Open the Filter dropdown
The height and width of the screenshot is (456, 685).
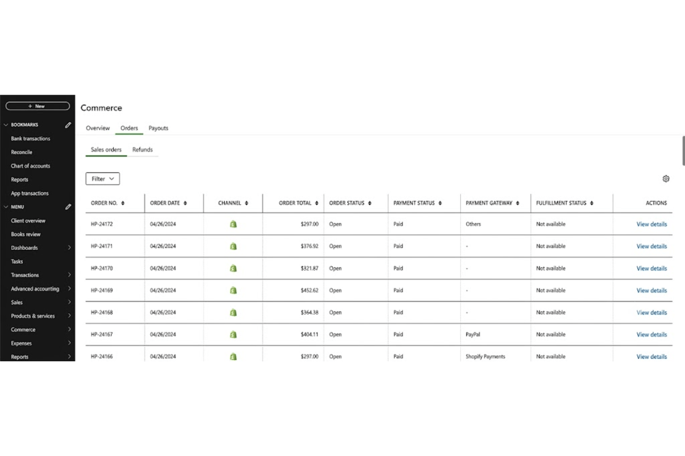[103, 179]
